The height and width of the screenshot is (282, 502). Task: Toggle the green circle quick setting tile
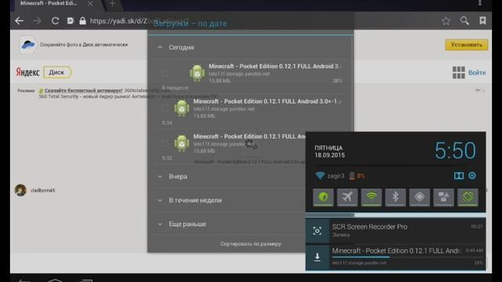323,197
